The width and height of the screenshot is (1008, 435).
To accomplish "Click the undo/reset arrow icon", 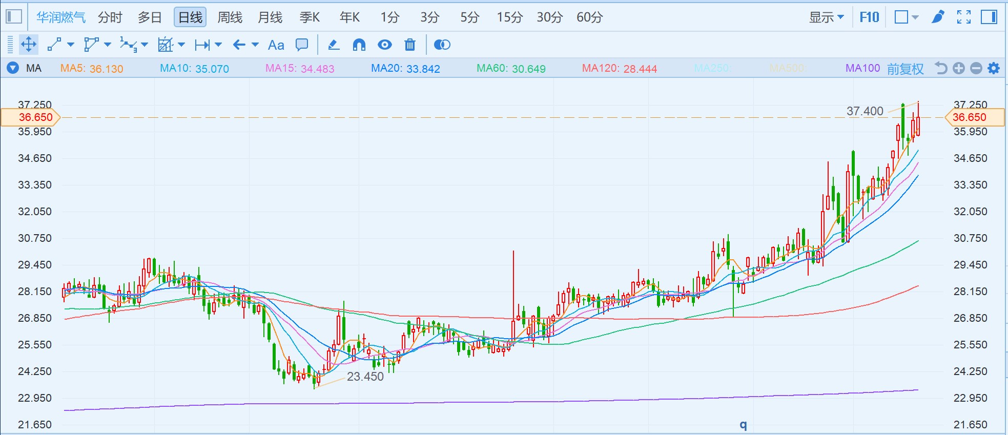I will click(x=941, y=68).
